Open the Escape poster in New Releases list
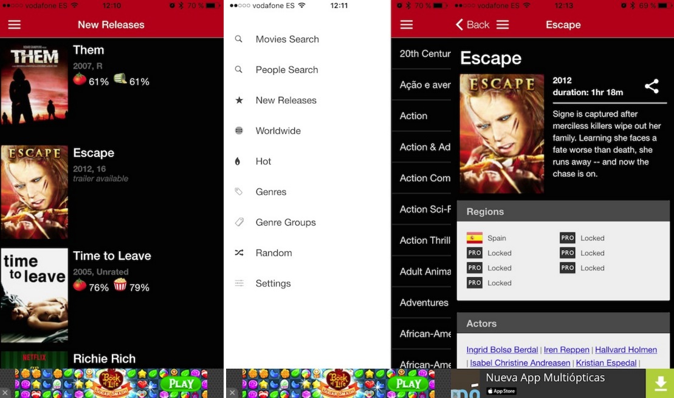The width and height of the screenshot is (674, 398). 34,192
